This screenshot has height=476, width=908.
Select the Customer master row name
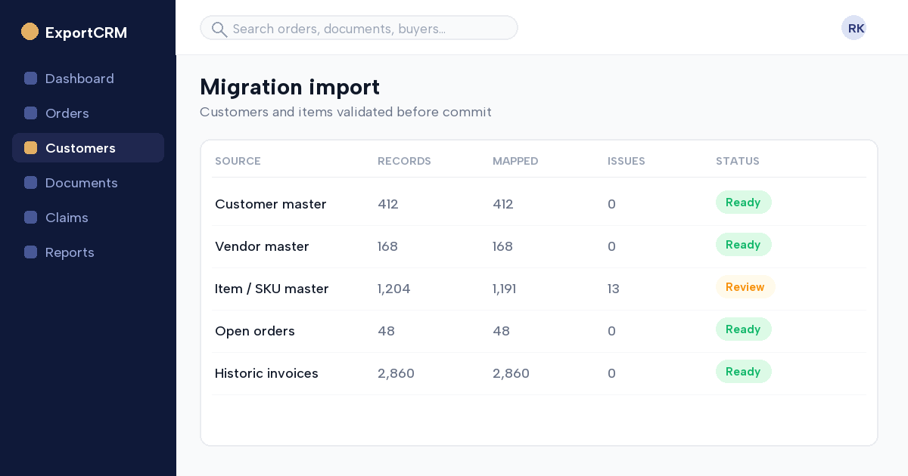[271, 204]
